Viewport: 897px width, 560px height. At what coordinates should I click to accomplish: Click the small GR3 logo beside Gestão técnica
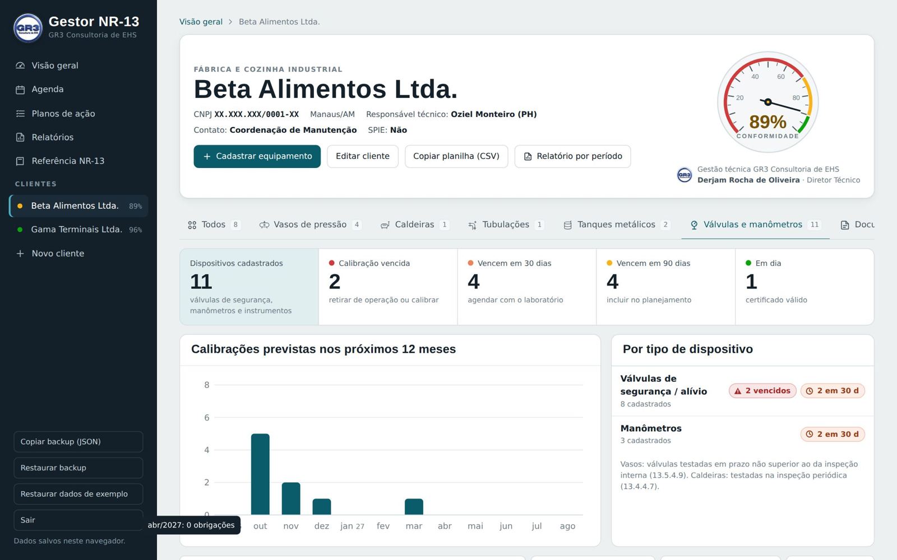685,175
